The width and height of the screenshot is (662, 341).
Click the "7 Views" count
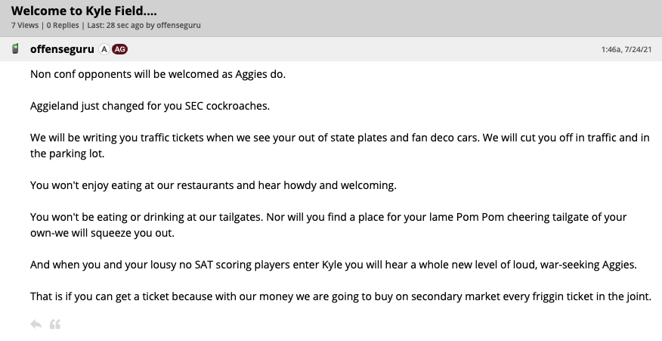pos(24,26)
